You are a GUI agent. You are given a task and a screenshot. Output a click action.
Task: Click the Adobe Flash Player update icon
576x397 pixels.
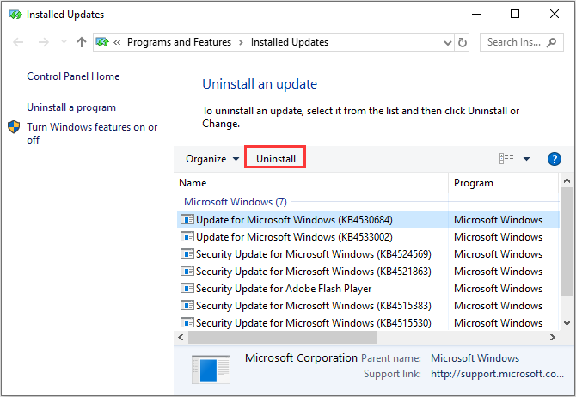click(187, 288)
